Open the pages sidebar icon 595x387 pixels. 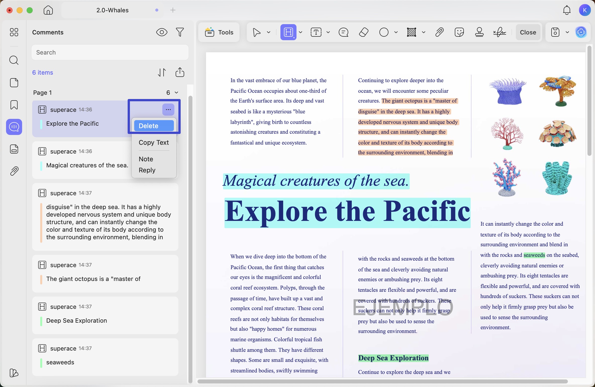14,83
